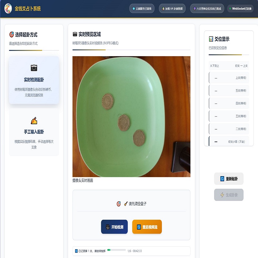This screenshot has width=258, height=258.
Task: Click the live camera preview image
Action: point(132,117)
